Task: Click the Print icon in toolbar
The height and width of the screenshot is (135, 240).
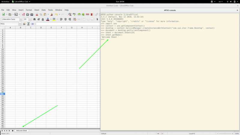Action: [28, 14]
